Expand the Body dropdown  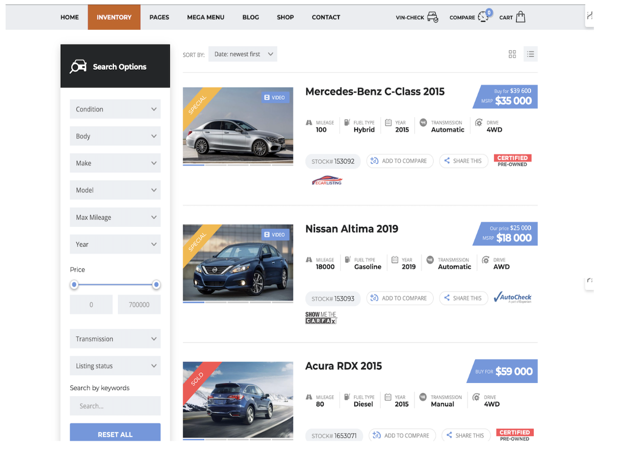(x=115, y=136)
